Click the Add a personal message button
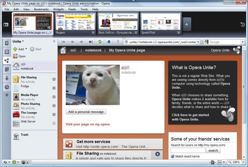 pyautogui.click(x=86, y=112)
